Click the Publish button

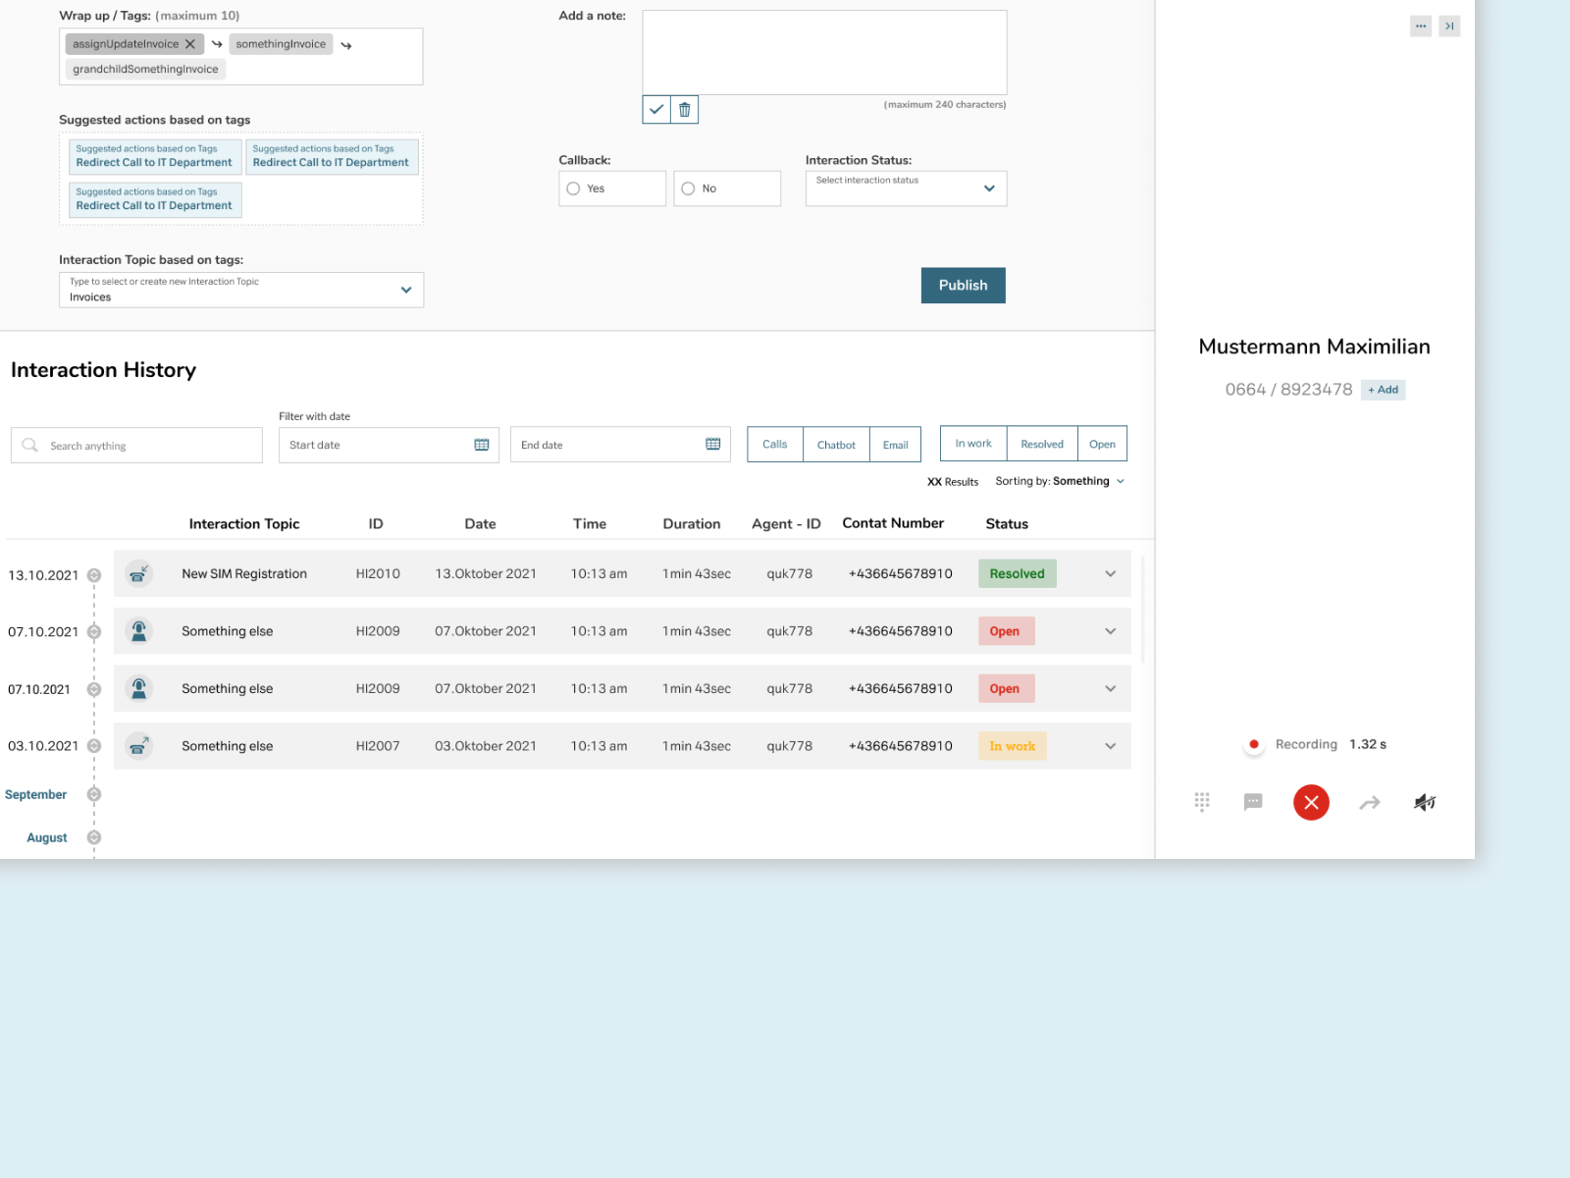(963, 285)
